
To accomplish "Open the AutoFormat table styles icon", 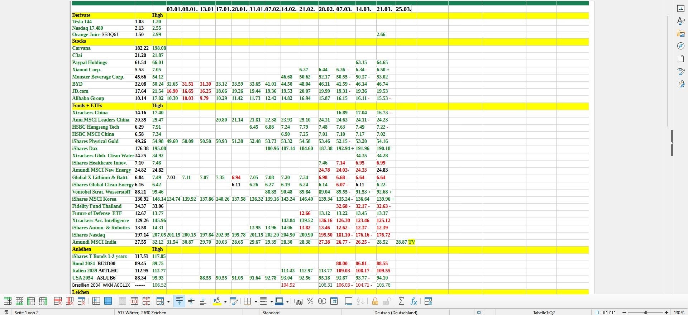I will tap(234, 301).
